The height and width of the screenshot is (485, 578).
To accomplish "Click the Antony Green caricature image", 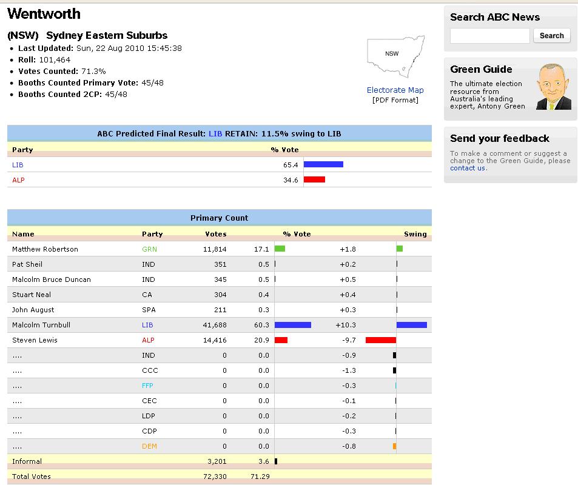I will coord(554,87).
